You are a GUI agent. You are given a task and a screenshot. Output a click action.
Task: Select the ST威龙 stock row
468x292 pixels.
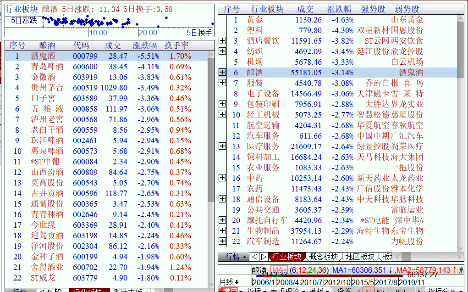coord(106,278)
